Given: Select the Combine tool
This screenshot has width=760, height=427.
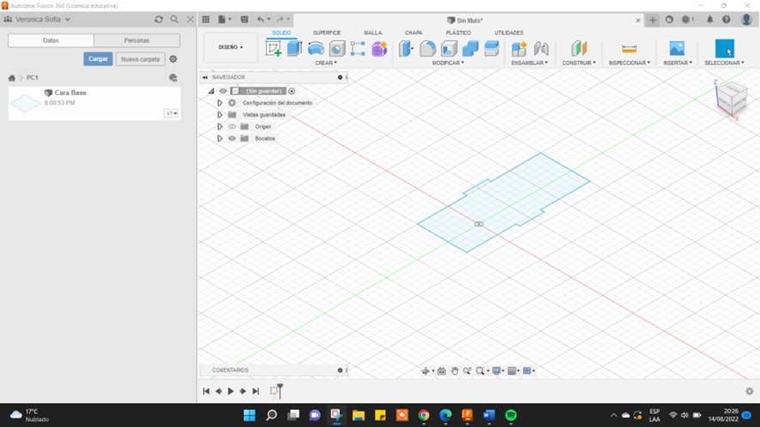Looking at the screenshot, I should click(470, 49).
